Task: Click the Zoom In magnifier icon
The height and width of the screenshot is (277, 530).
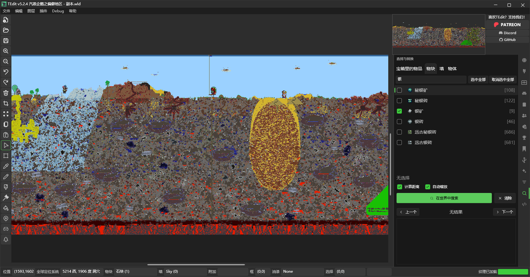Action: click(6, 51)
